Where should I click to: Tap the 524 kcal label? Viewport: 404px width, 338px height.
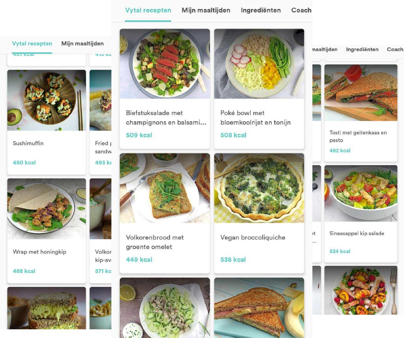tap(340, 251)
